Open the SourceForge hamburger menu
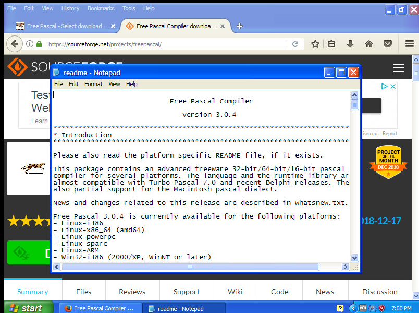Viewport: 419px width, 313px height. pyautogui.click(x=399, y=68)
